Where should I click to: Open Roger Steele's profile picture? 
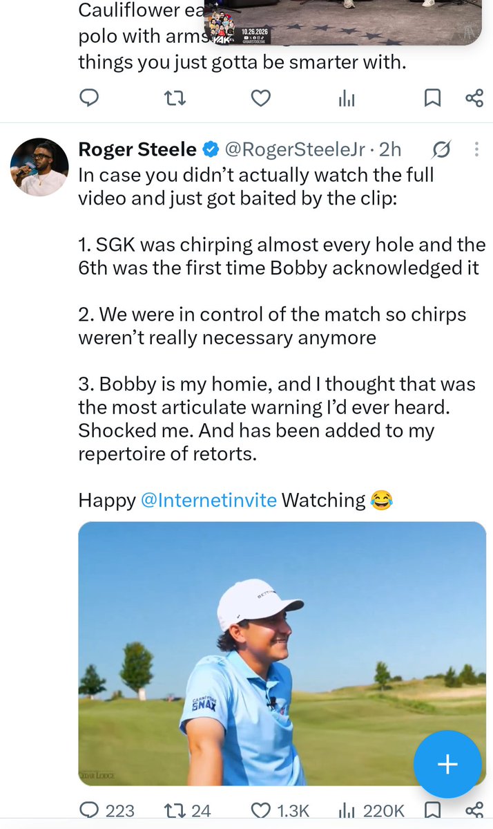click(x=39, y=167)
